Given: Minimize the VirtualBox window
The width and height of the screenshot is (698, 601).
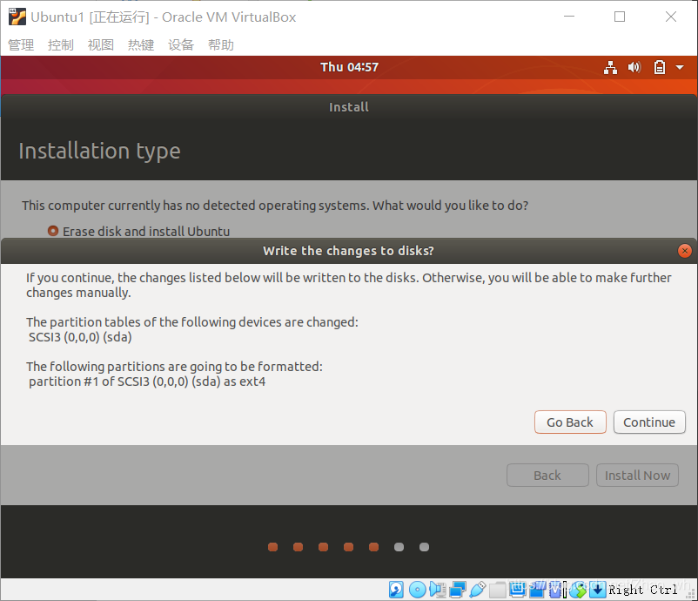Looking at the screenshot, I should click(569, 17).
